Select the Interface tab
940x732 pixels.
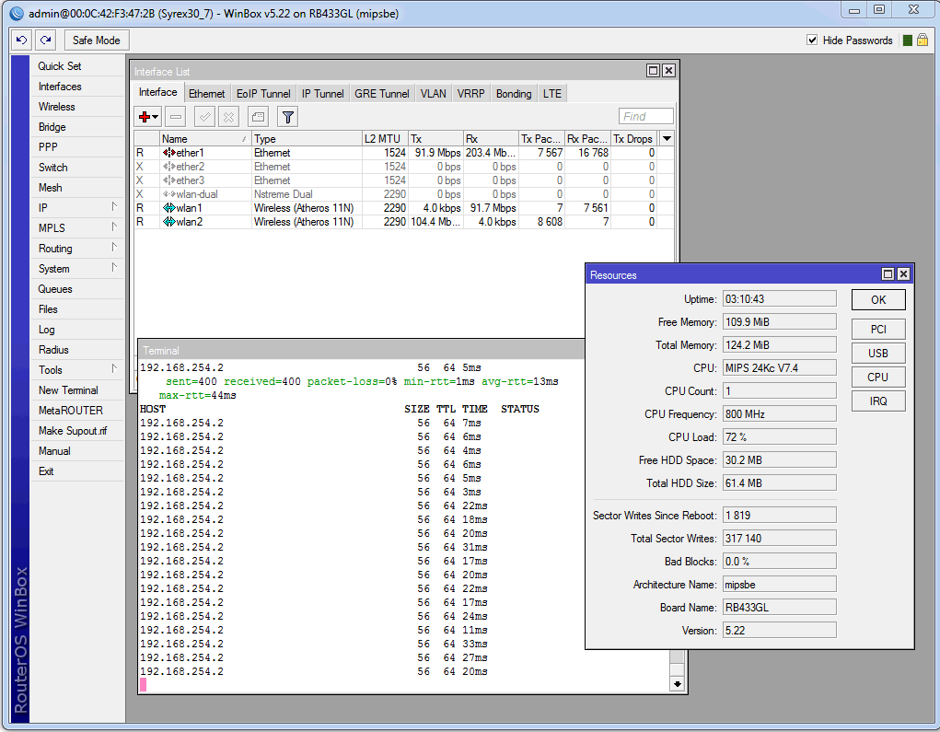158,92
